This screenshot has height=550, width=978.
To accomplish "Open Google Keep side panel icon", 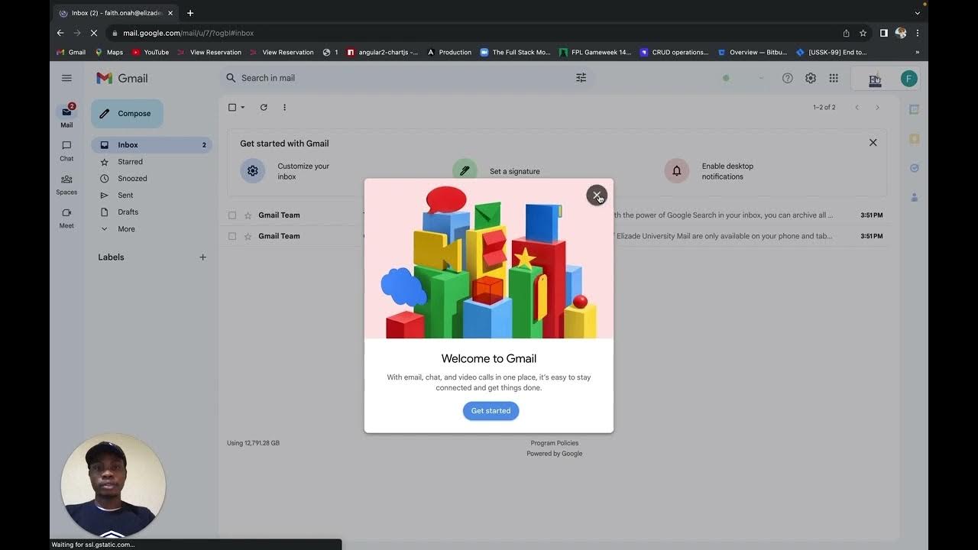I will click(x=914, y=139).
